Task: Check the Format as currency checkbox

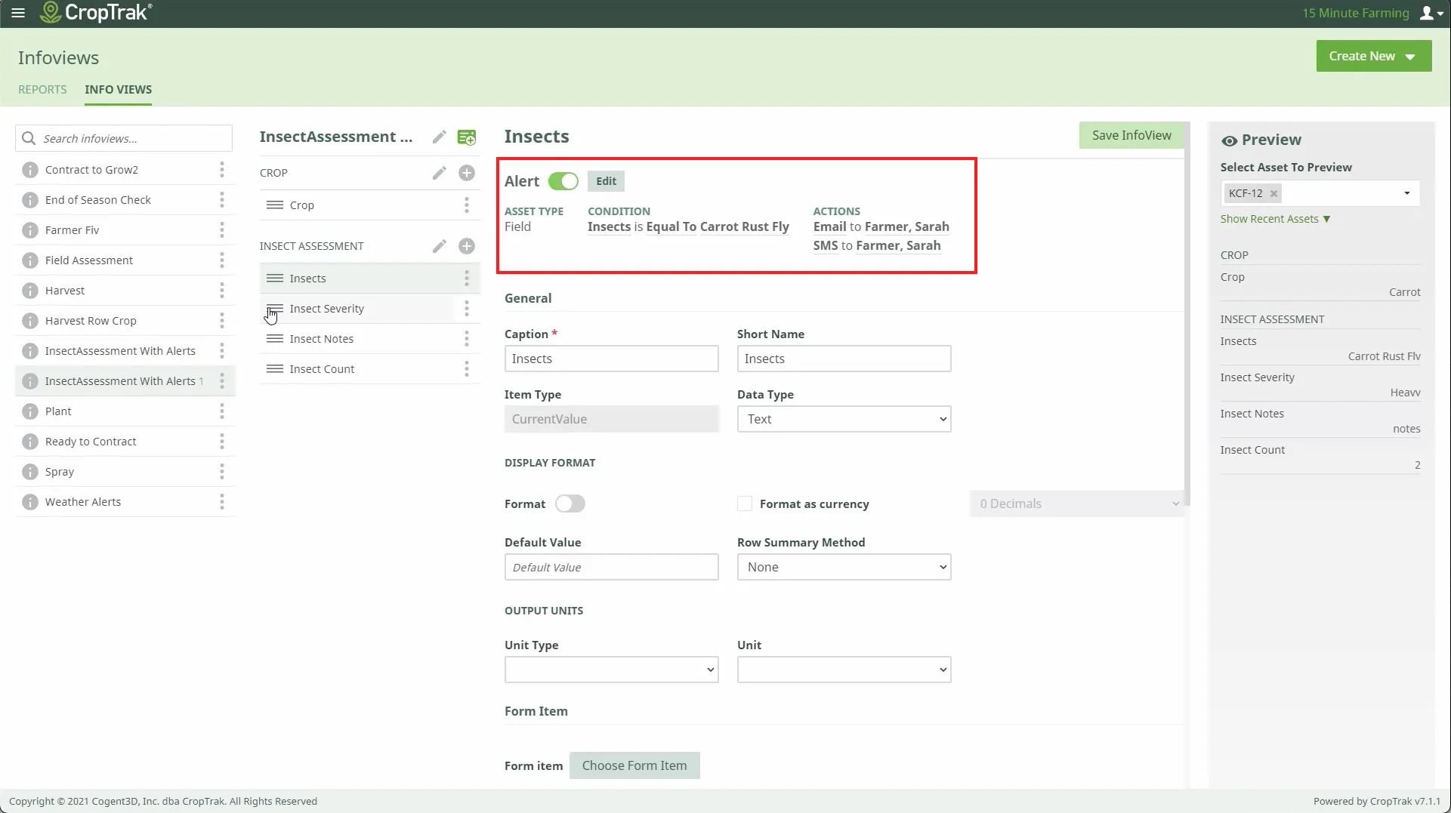Action: tap(745, 504)
